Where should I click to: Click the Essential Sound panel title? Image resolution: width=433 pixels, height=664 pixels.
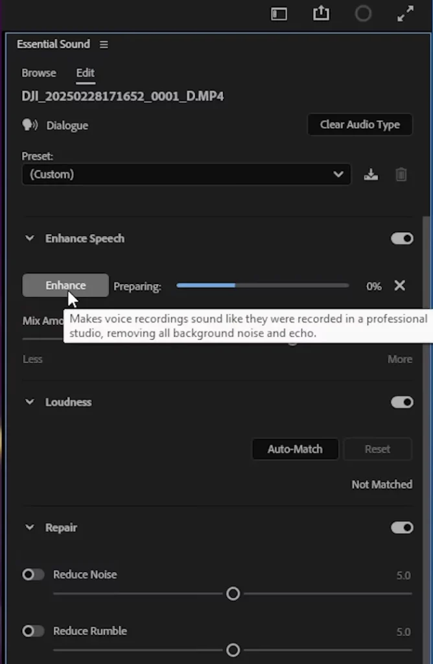(x=53, y=44)
